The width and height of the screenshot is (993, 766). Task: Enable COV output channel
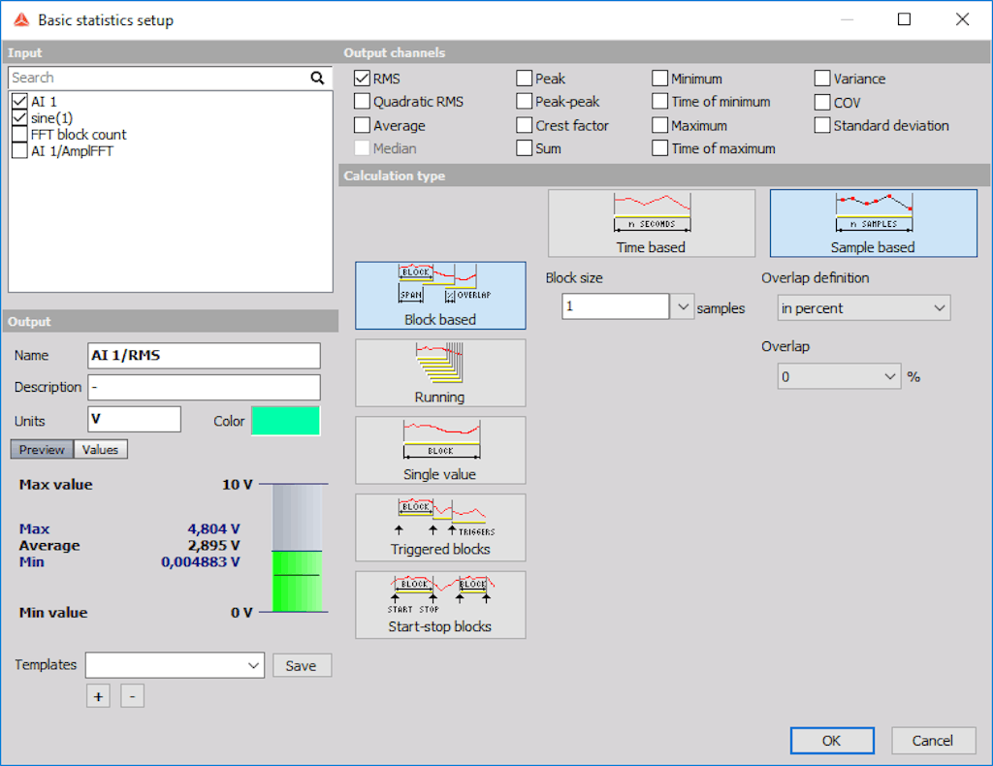(x=822, y=102)
